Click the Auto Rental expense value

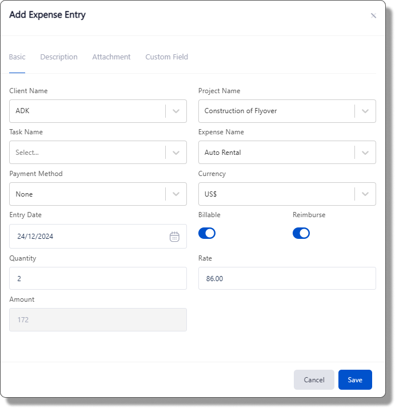(222, 153)
